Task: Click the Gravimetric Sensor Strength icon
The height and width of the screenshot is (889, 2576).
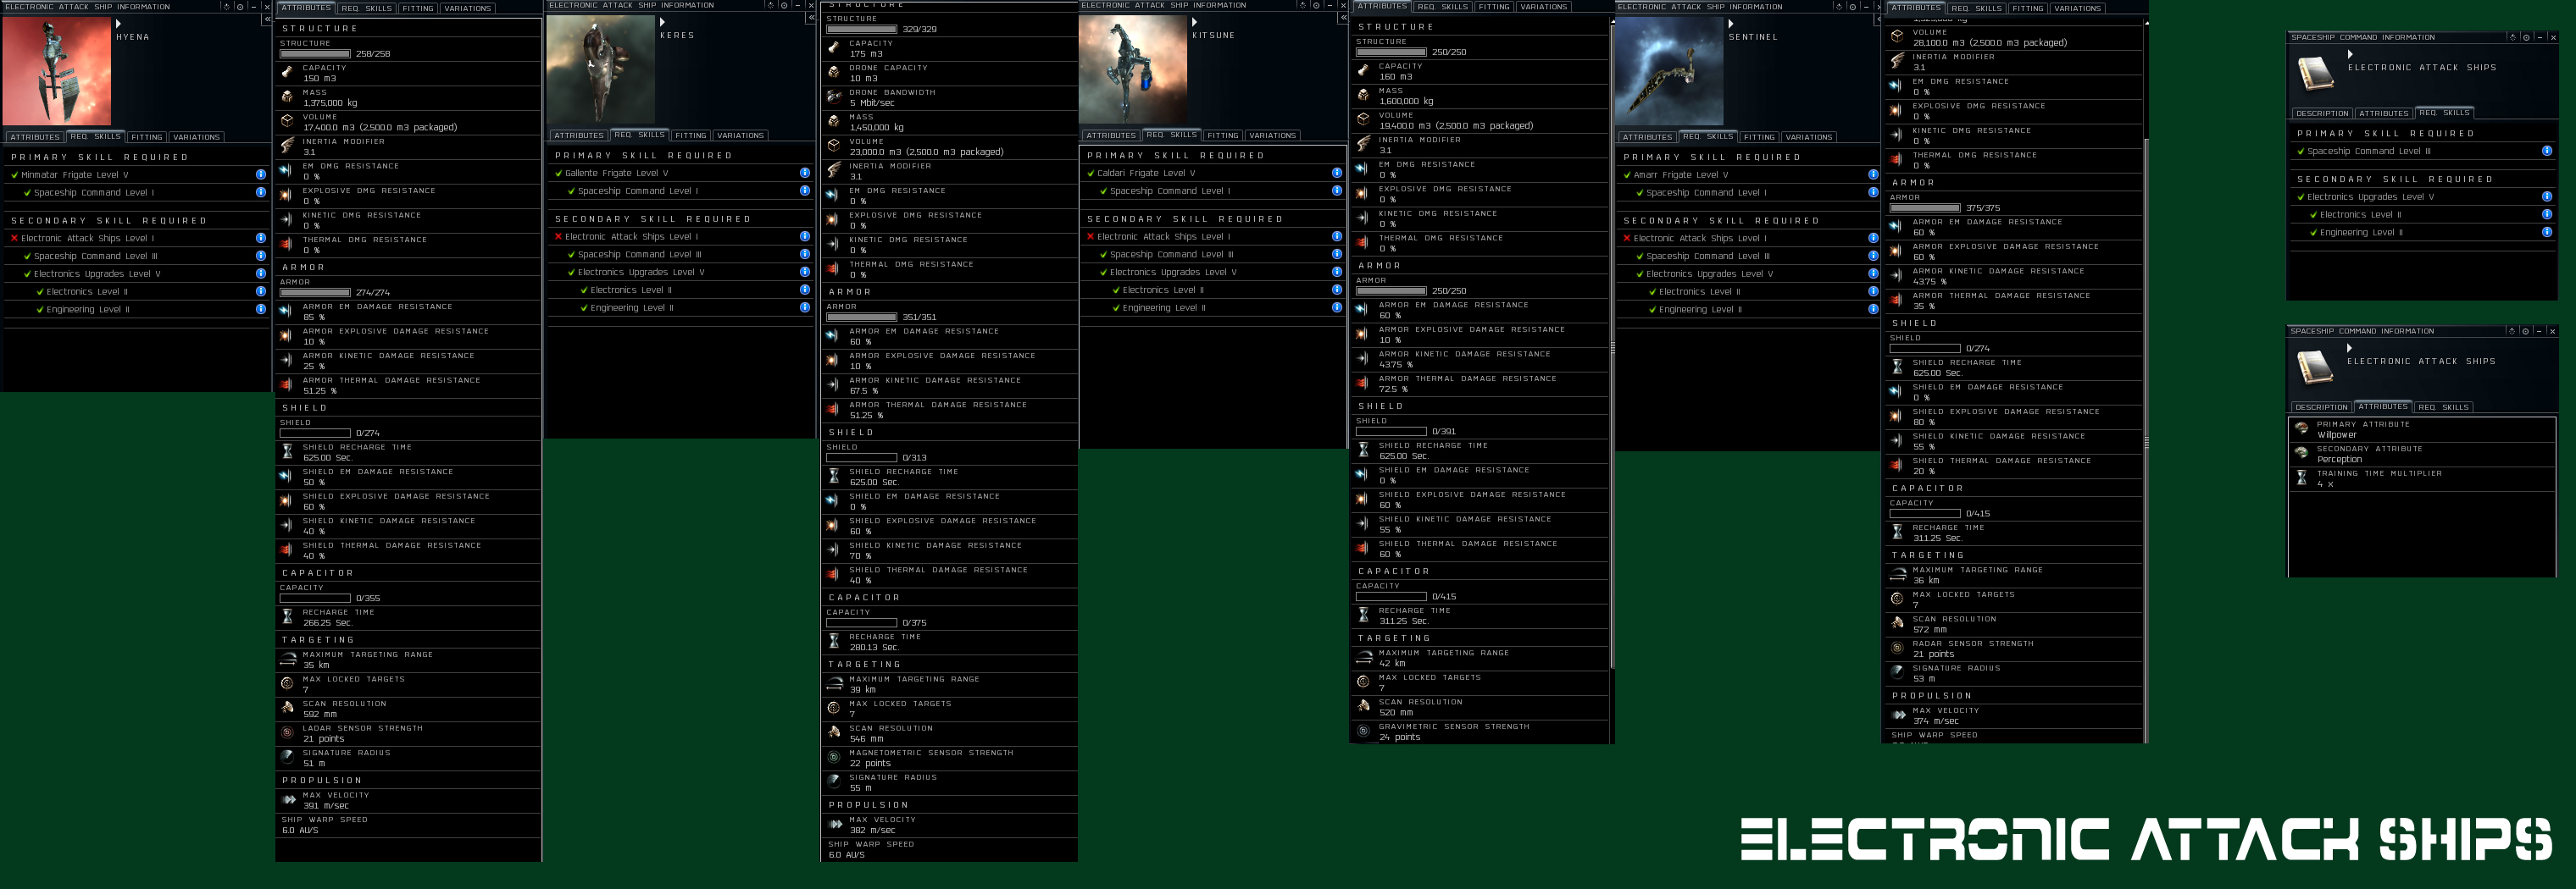Action: [x=1363, y=732]
